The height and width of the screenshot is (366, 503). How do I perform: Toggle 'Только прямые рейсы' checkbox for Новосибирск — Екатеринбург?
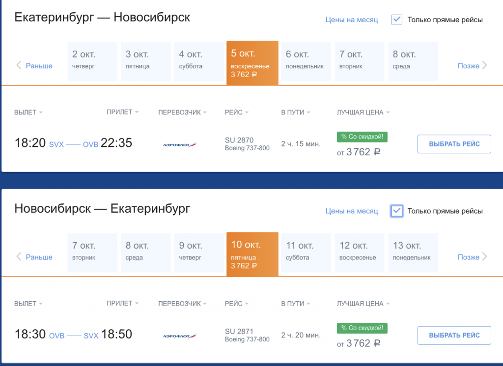[x=397, y=211]
